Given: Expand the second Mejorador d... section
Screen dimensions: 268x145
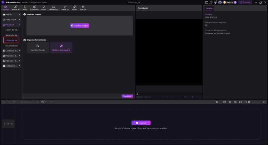Looking at the screenshot, I should (x=11, y=61).
